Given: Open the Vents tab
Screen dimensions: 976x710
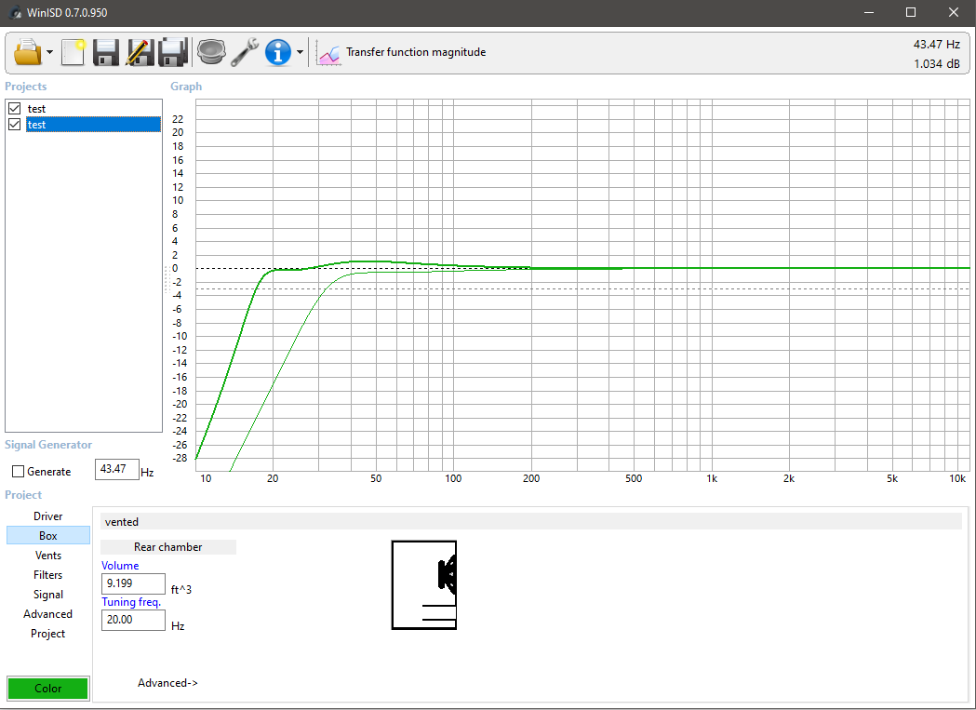Looking at the screenshot, I should pos(48,555).
